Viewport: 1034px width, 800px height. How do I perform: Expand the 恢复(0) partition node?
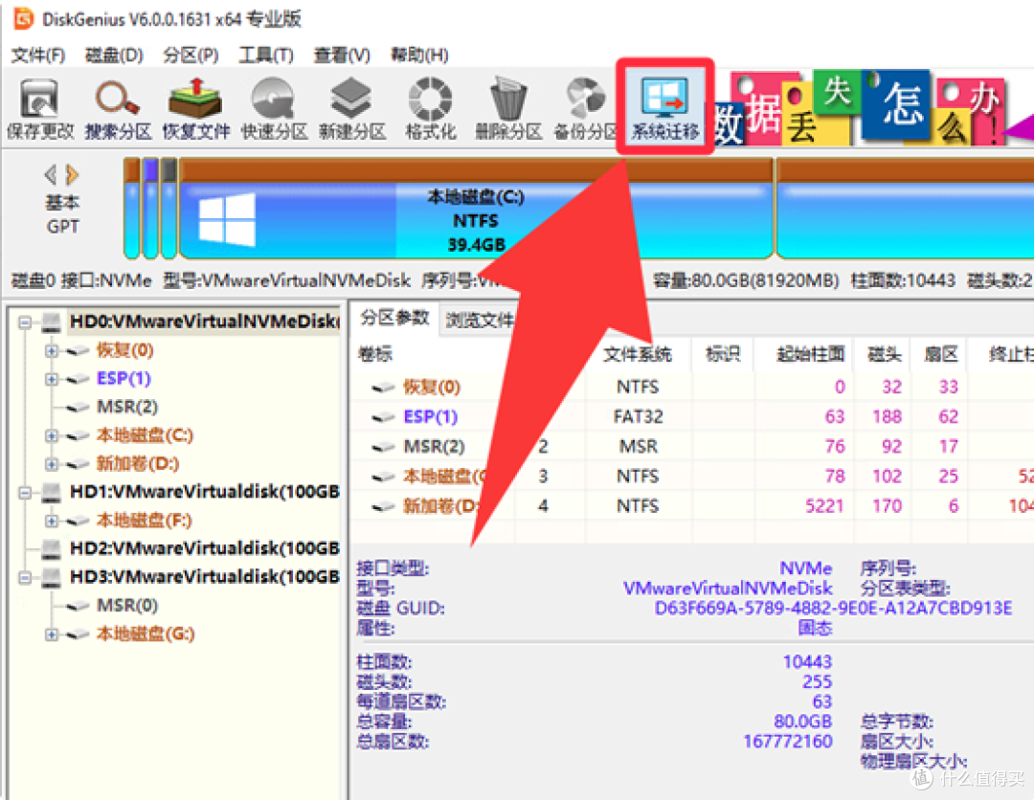coord(52,350)
